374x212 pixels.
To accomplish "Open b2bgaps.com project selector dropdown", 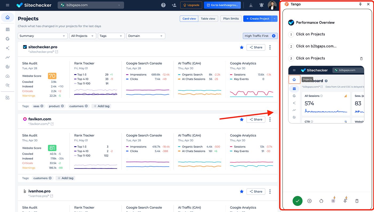I will point(91,5).
